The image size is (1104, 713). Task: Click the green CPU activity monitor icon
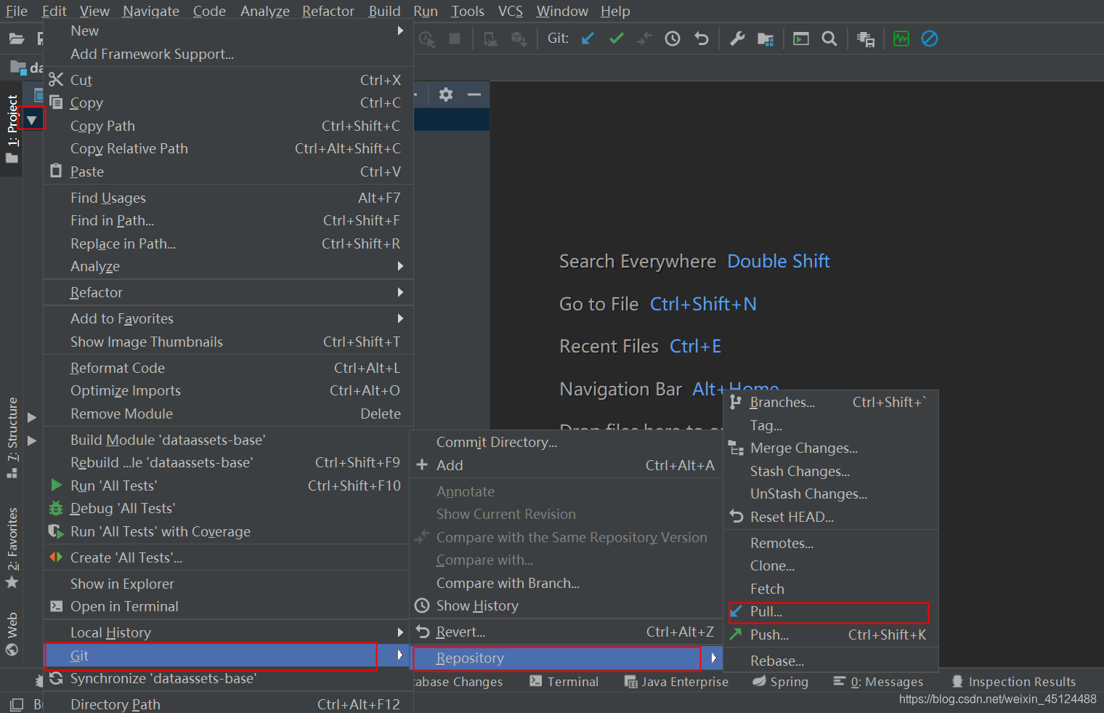tap(901, 39)
